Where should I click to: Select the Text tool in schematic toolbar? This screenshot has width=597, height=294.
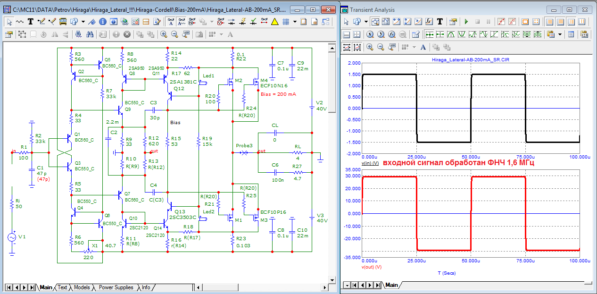tap(31, 21)
